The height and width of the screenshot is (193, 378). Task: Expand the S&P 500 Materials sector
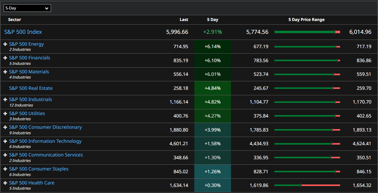5,72
